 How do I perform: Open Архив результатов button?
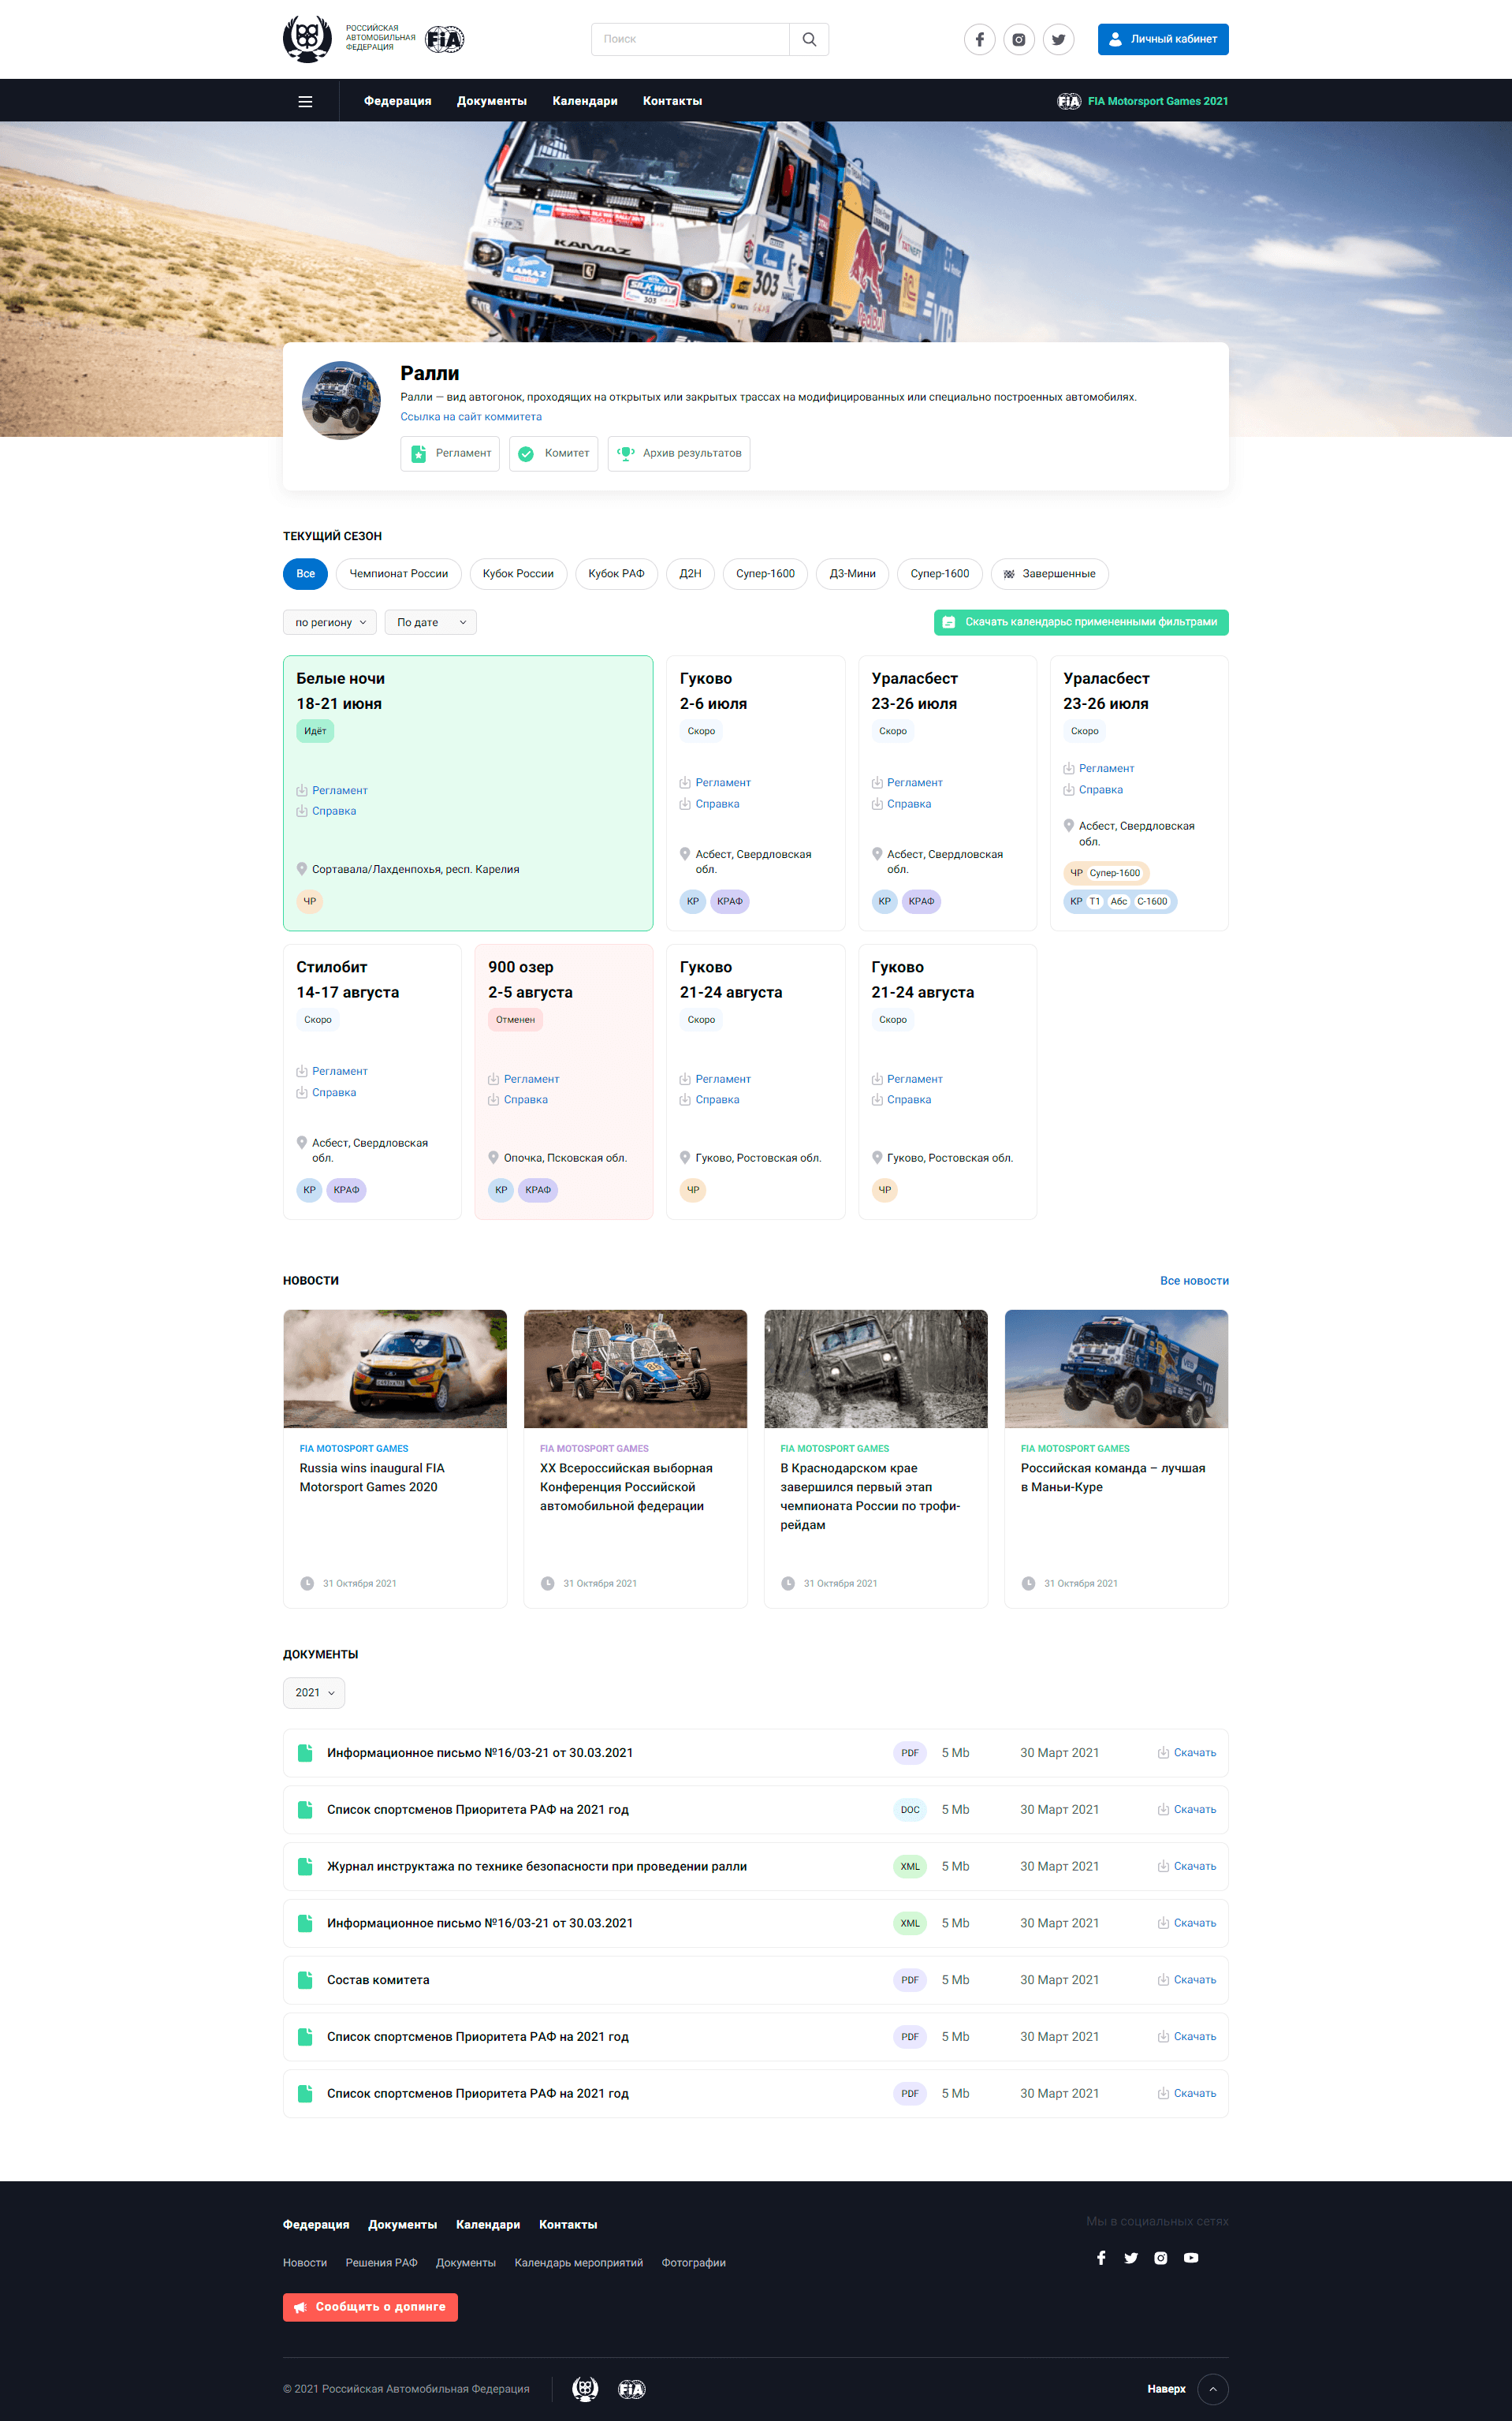tap(679, 453)
